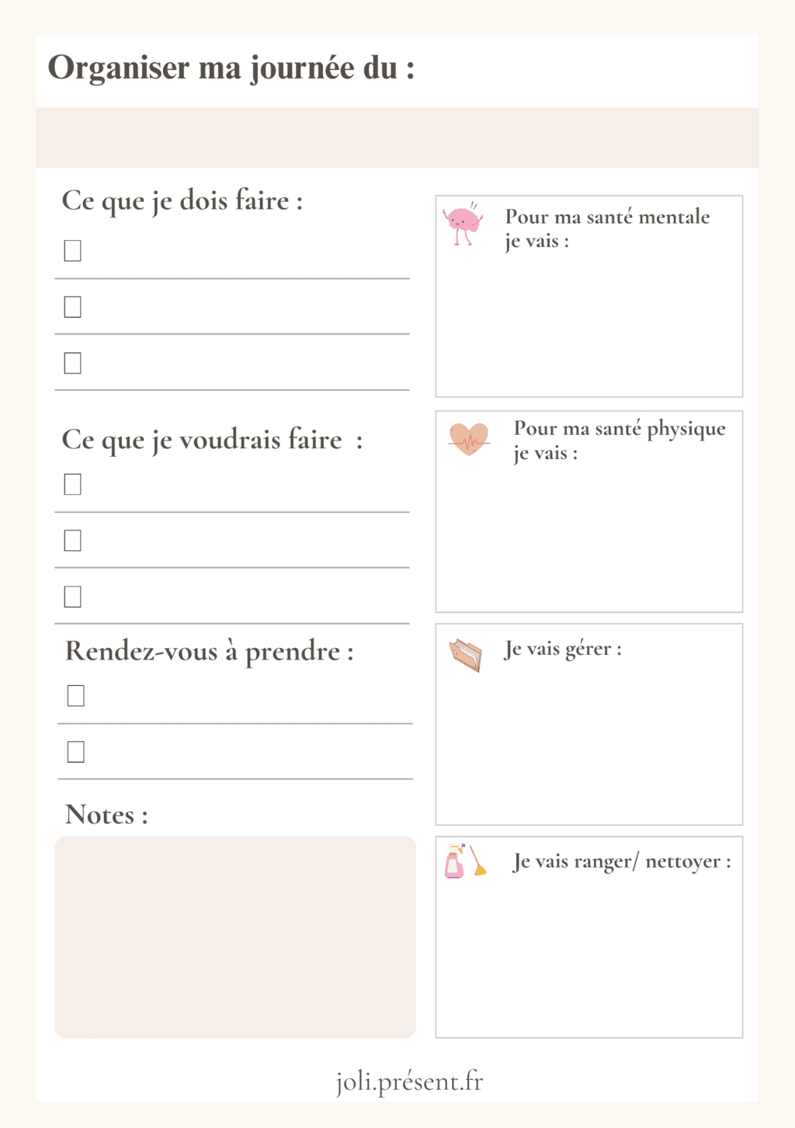The height and width of the screenshot is (1128, 795).
Task: Click the 'Organiser ma journée du' title
Action: 231,68
